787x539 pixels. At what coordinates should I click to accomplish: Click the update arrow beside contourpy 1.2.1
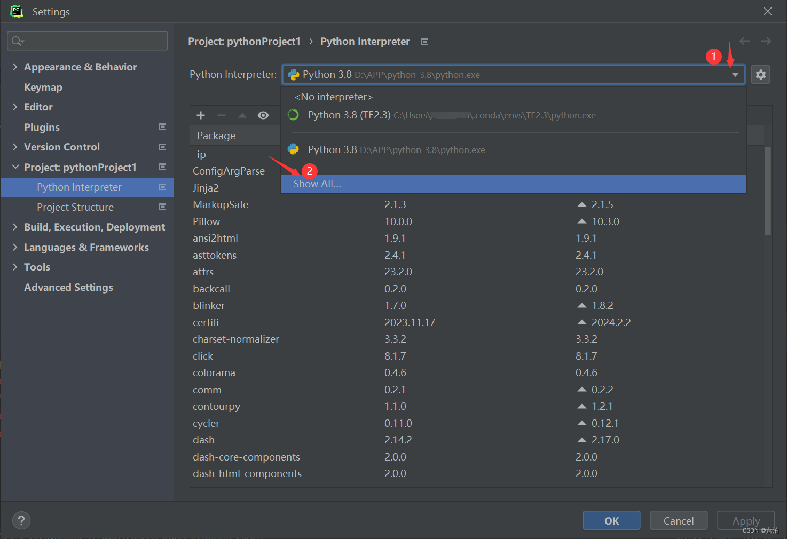(582, 406)
